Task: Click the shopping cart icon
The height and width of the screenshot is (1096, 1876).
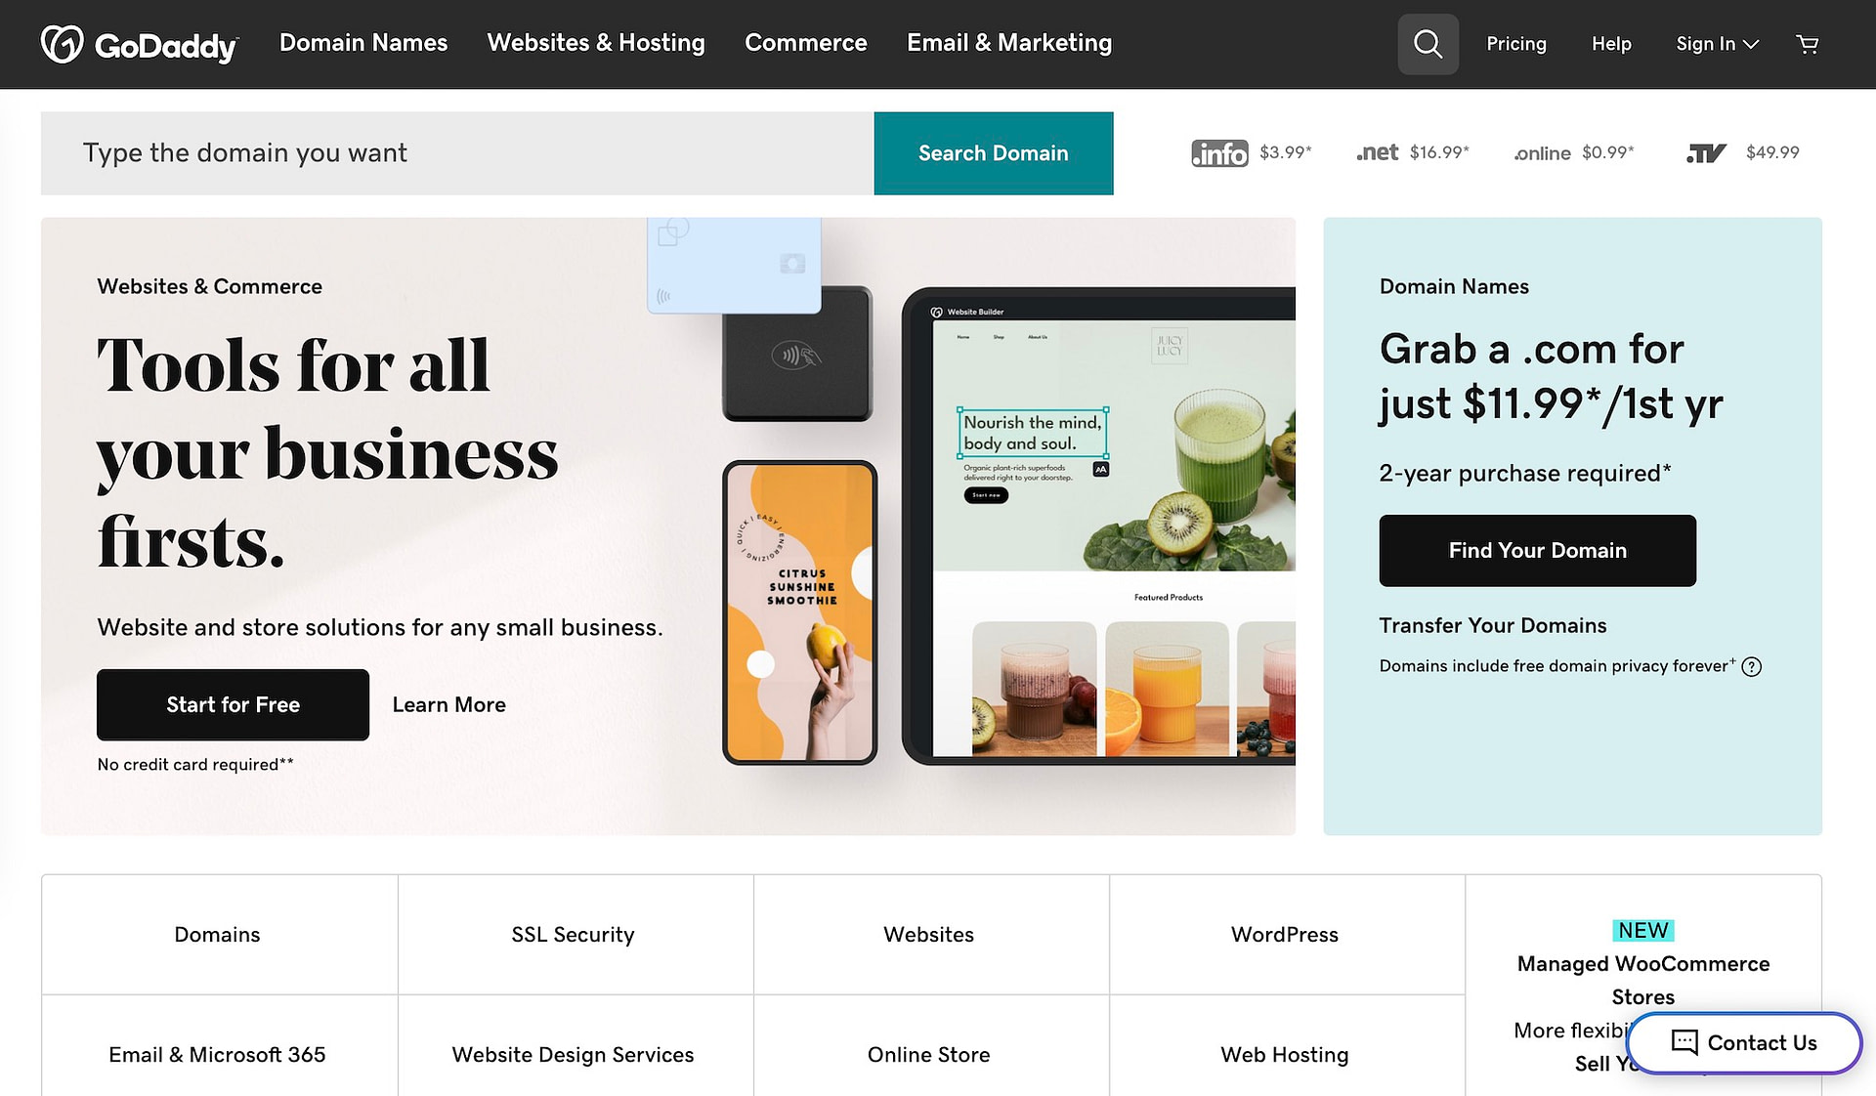Action: 1809,43
